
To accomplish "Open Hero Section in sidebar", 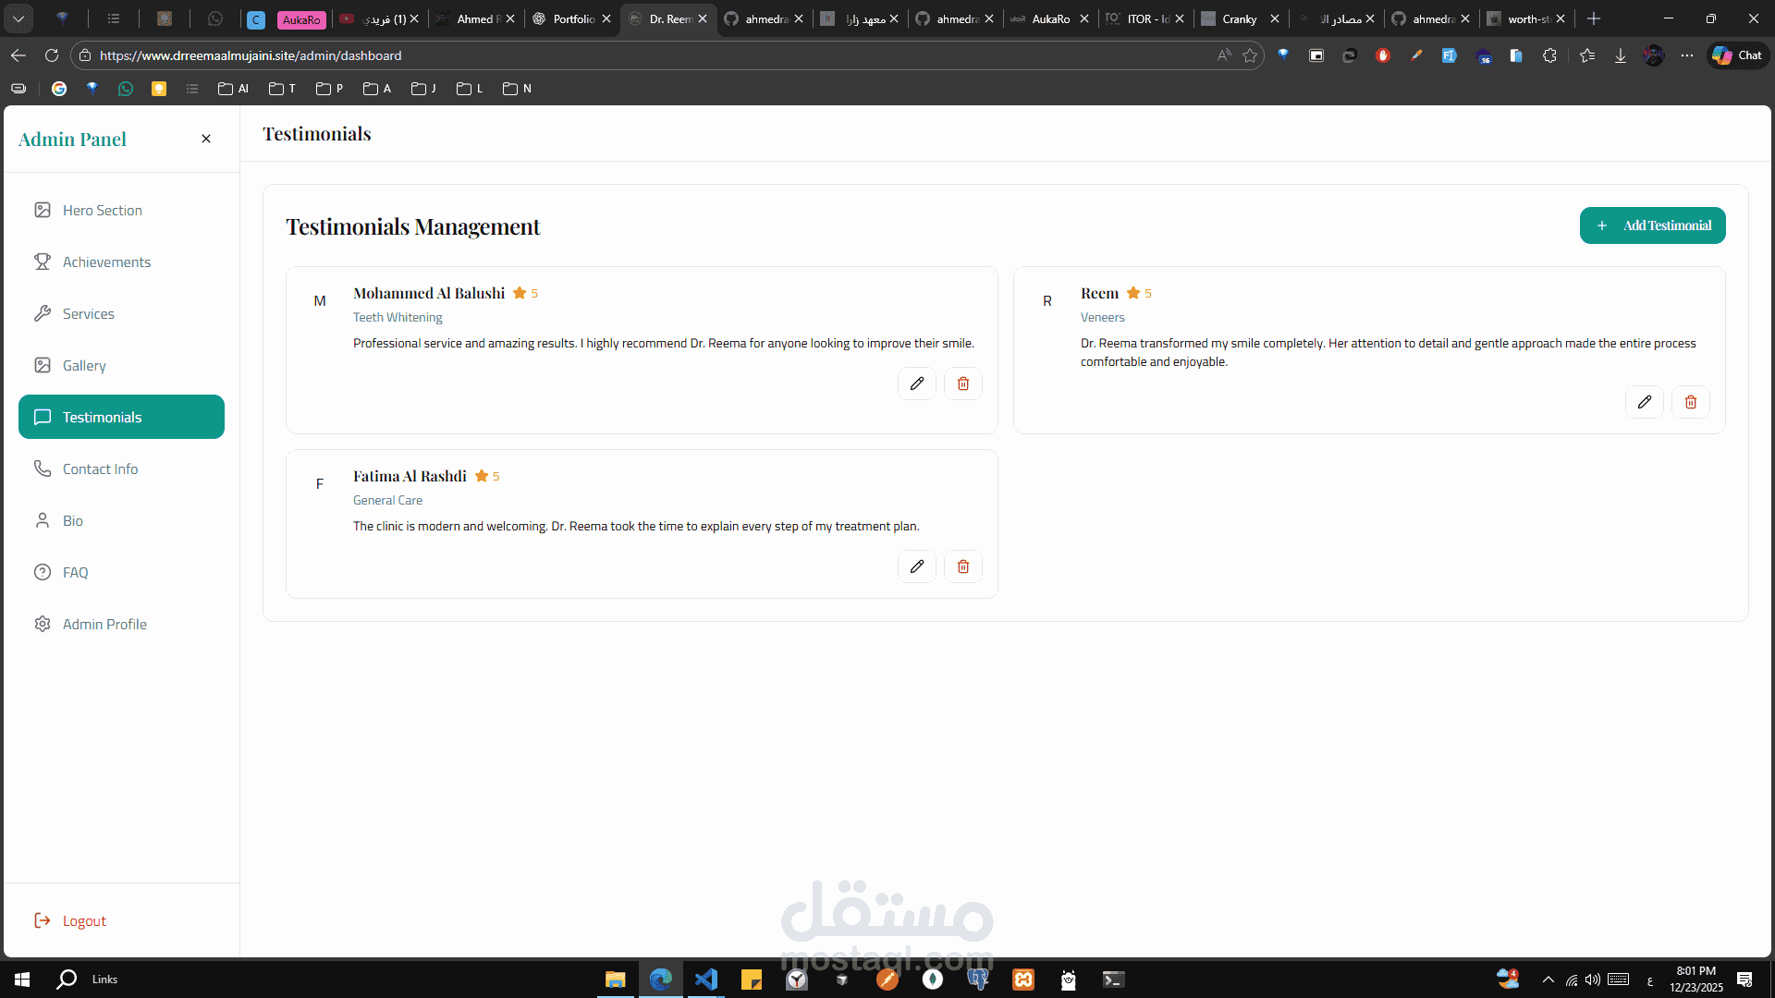I will tap(102, 211).
